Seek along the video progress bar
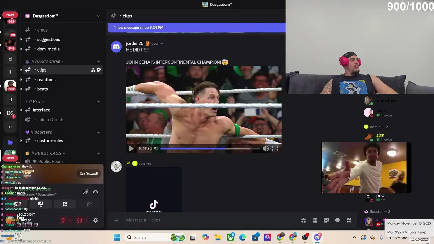434x244 pixels. pos(210,148)
